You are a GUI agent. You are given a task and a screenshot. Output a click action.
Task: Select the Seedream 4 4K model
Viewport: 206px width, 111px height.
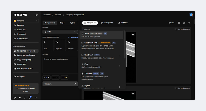click(101, 46)
